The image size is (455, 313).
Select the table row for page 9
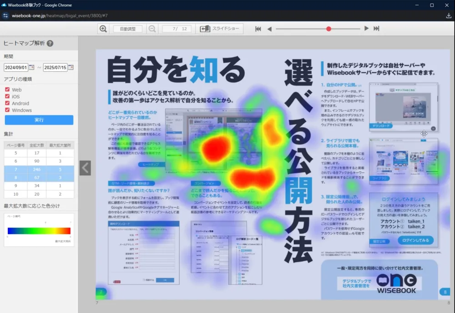tap(39, 186)
